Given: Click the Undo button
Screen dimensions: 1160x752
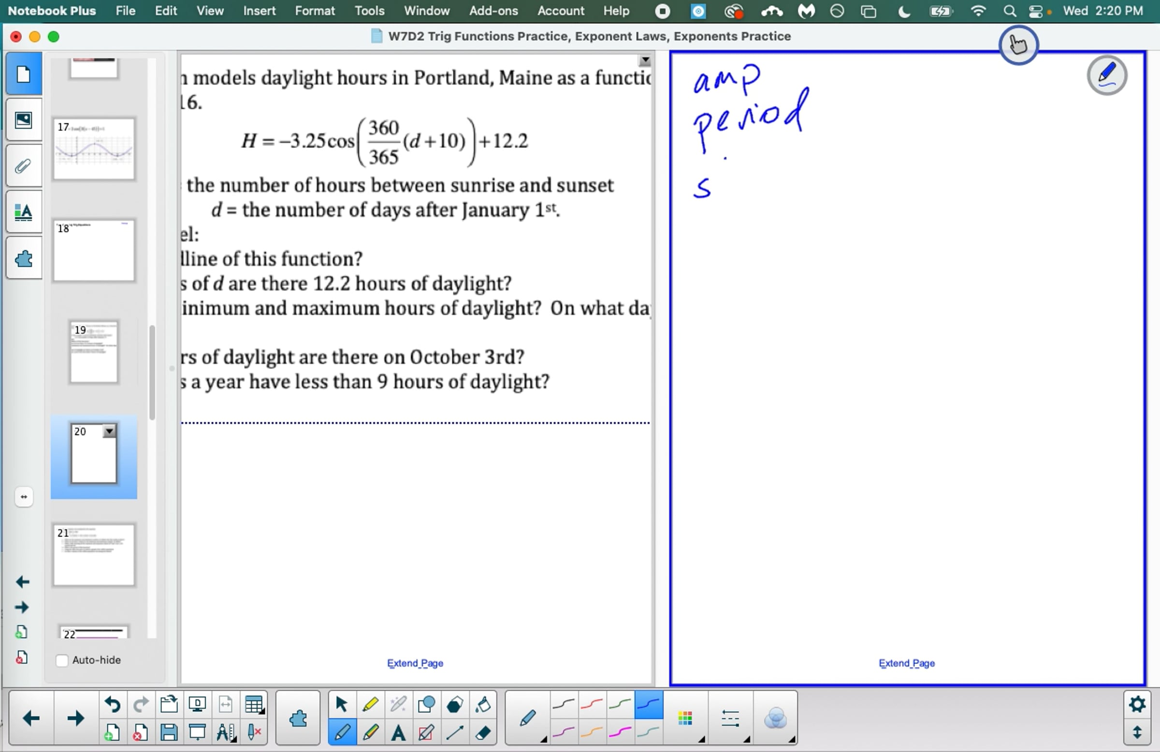Looking at the screenshot, I should [112, 704].
